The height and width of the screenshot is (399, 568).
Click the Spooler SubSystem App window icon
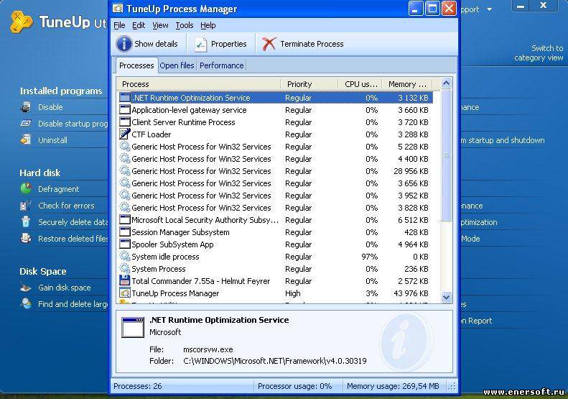125,244
